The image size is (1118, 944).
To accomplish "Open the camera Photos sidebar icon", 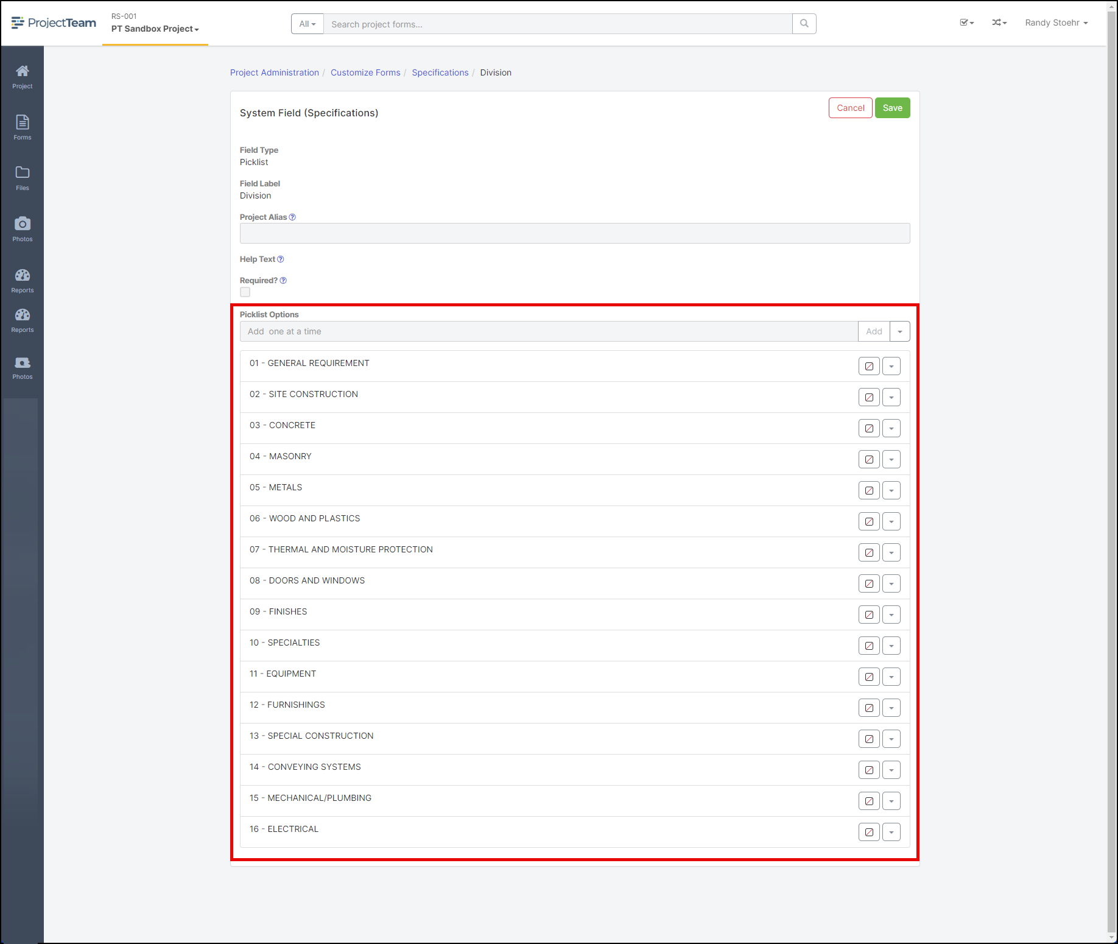I will tap(23, 230).
